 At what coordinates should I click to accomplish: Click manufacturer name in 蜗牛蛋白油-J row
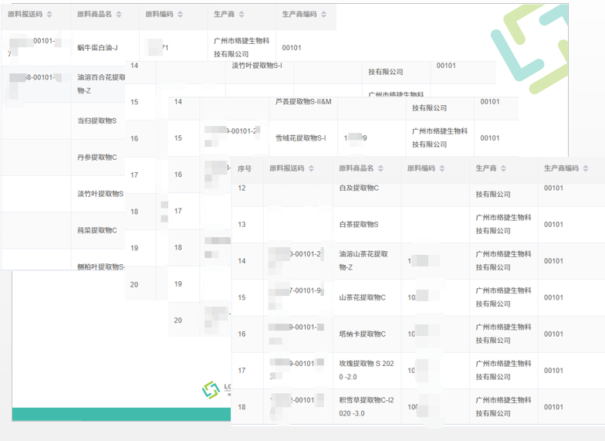242,48
